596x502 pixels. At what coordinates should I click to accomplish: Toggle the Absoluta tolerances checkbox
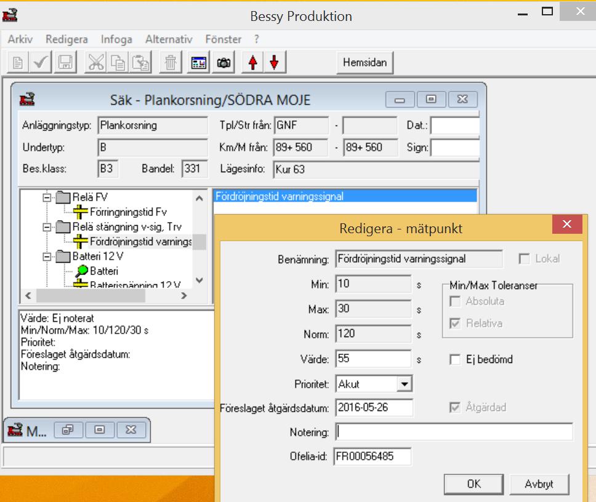pos(455,301)
